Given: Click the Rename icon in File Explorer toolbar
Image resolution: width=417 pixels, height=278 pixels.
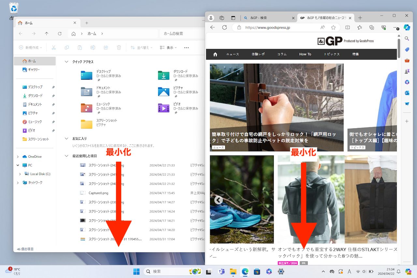Looking at the screenshot, I should (93, 48).
